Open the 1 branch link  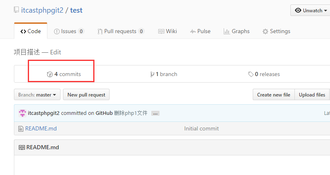[x=164, y=74]
